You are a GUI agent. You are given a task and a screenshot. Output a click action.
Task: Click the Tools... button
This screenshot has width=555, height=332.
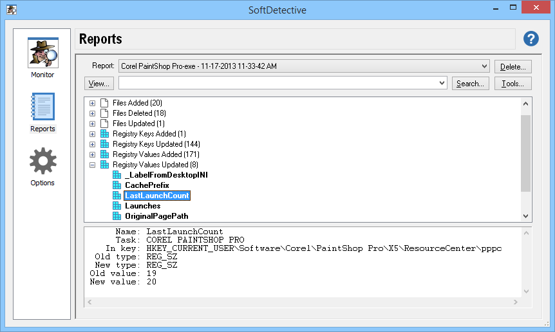[x=513, y=84]
